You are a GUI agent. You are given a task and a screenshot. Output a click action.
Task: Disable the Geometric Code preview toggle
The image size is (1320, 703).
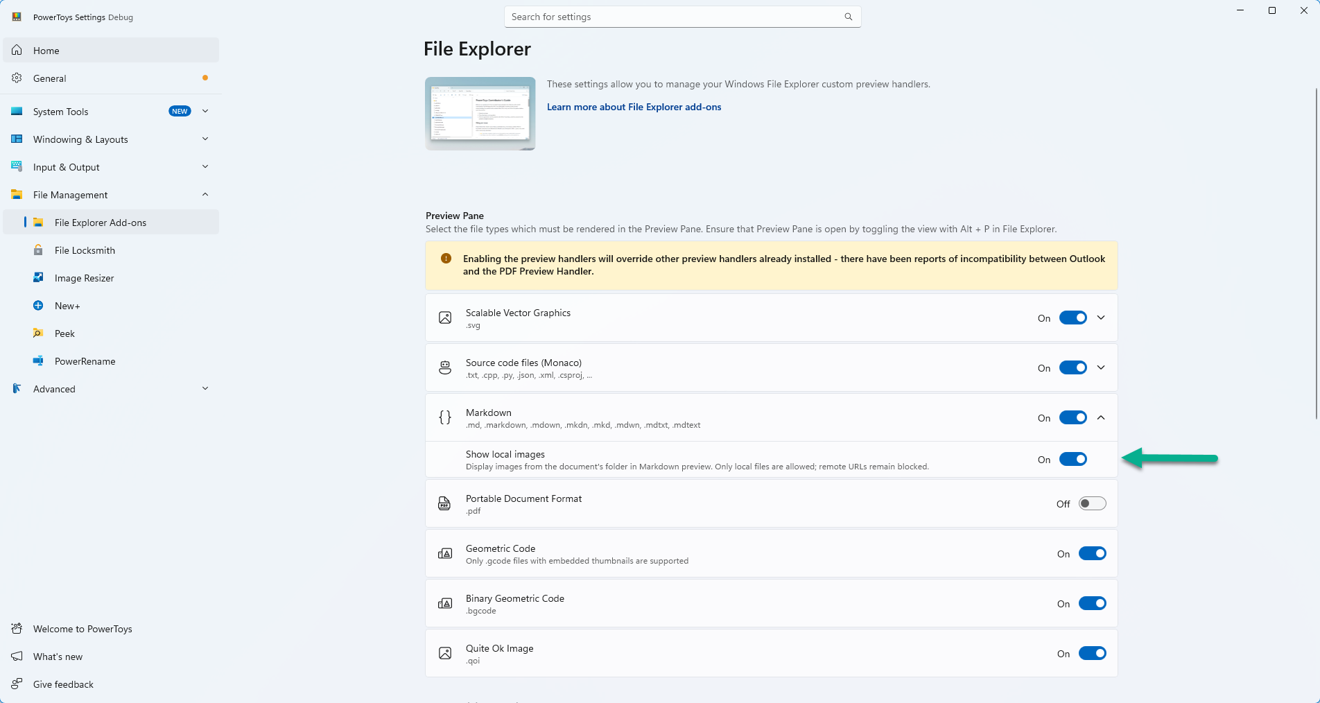tap(1093, 554)
